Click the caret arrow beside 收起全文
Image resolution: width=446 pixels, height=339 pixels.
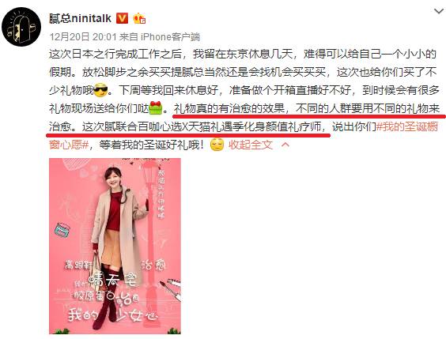(285, 145)
